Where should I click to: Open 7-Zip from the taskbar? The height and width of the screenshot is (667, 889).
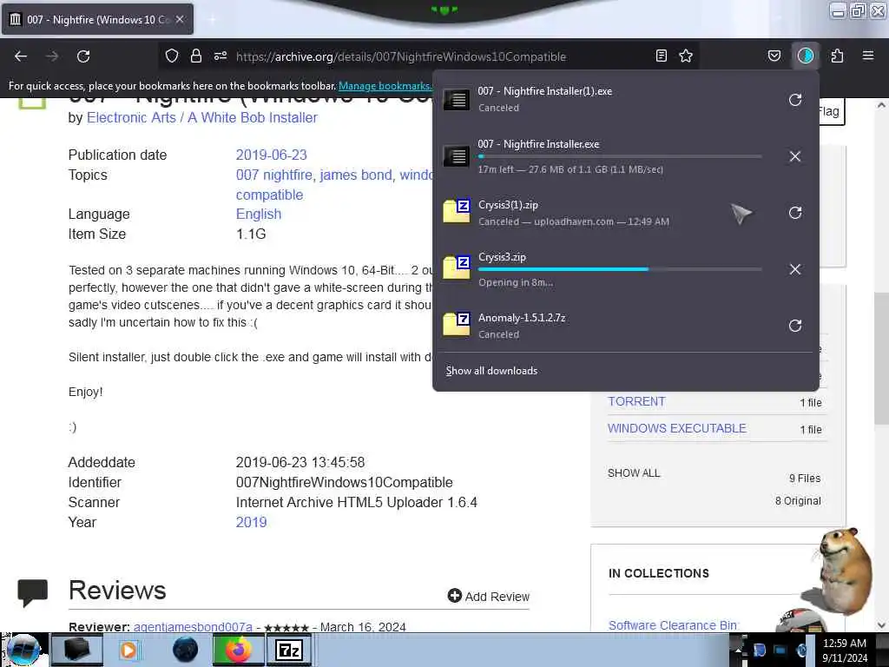pos(288,650)
